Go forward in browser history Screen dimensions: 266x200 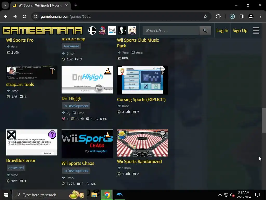coord(15,16)
